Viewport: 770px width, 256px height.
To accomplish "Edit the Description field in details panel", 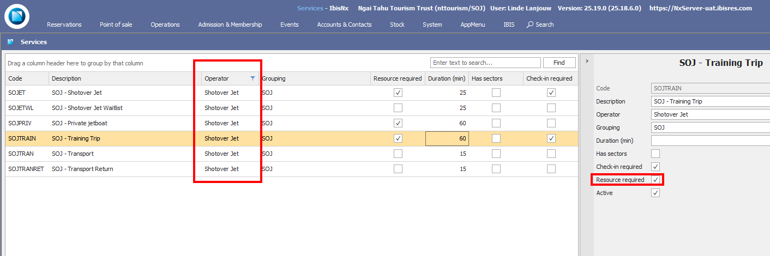I will coord(711,101).
